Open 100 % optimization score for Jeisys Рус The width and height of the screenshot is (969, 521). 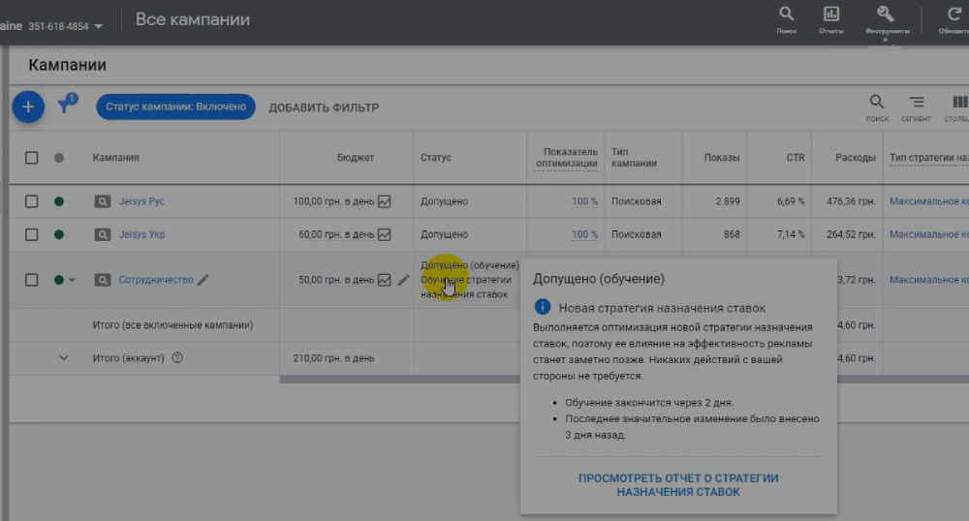(x=584, y=201)
